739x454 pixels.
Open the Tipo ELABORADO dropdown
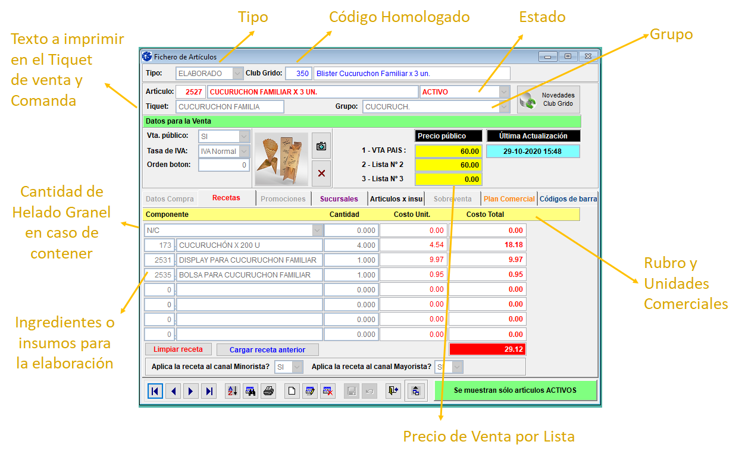237,74
